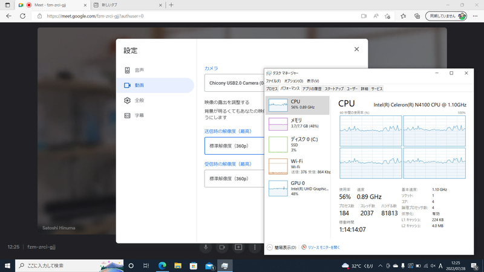Select 動画 video settings tab
Screen dimensions: 484x272
tap(155, 85)
